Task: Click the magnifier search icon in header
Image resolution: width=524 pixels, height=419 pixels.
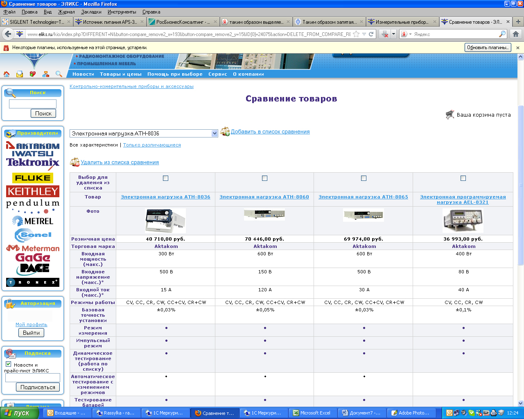Action: (59, 74)
